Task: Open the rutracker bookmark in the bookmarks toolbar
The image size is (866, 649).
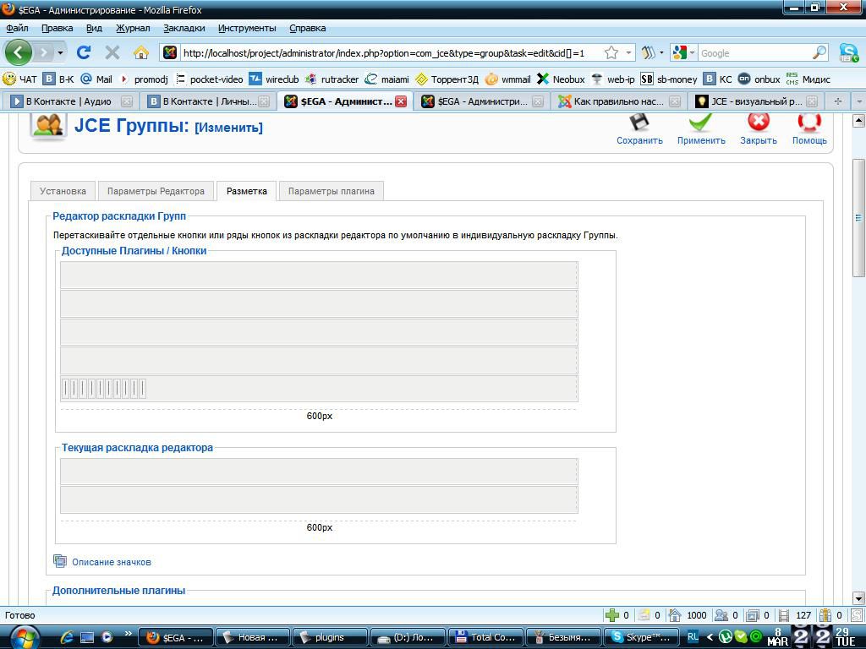Action: tap(332, 79)
